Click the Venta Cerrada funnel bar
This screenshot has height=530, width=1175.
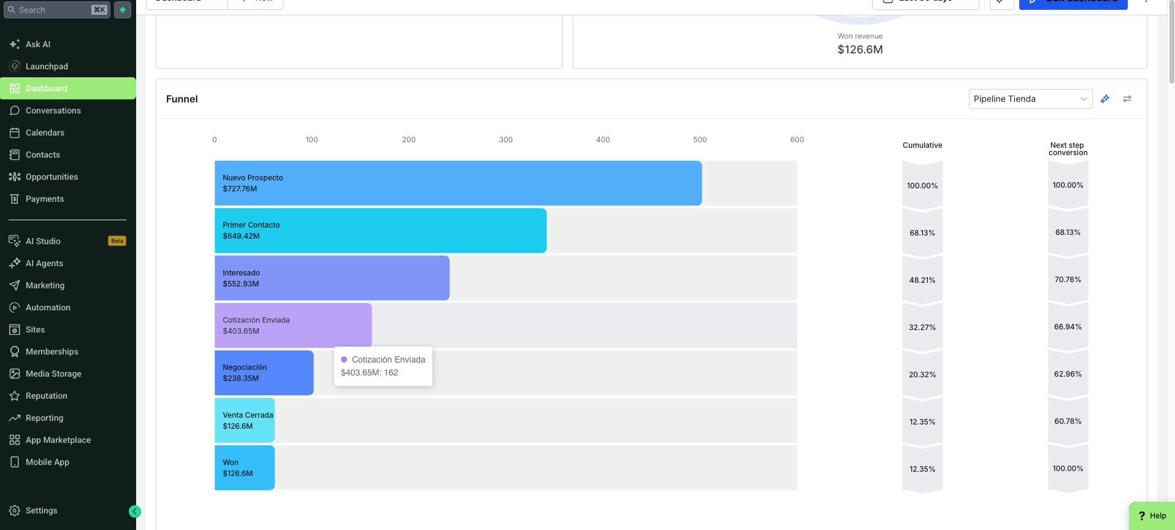245,420
